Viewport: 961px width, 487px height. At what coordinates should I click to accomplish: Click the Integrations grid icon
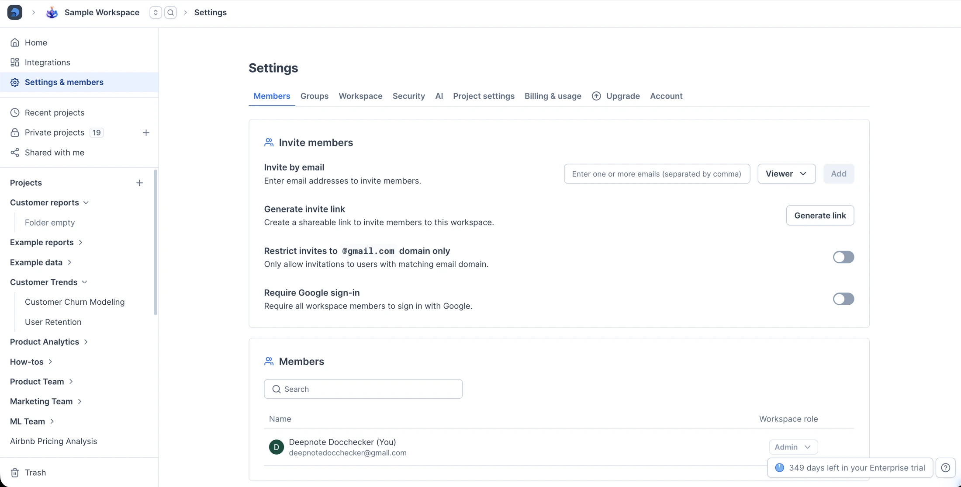15,63
